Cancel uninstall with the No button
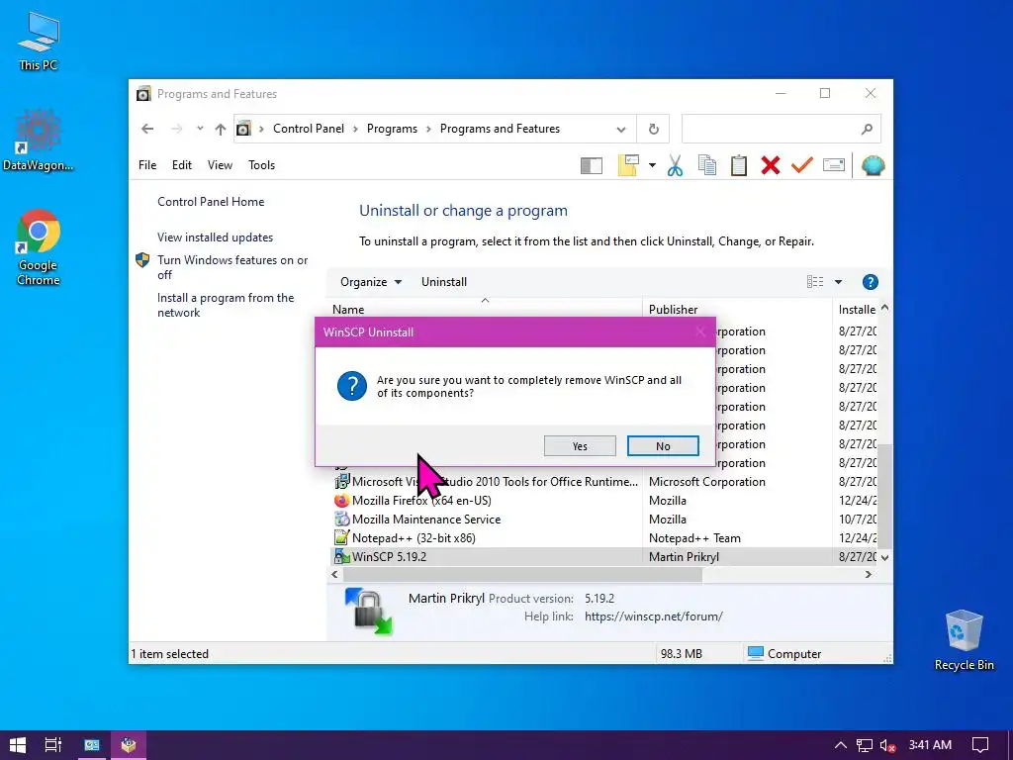Screen dimensions: 1013x760 663,446
